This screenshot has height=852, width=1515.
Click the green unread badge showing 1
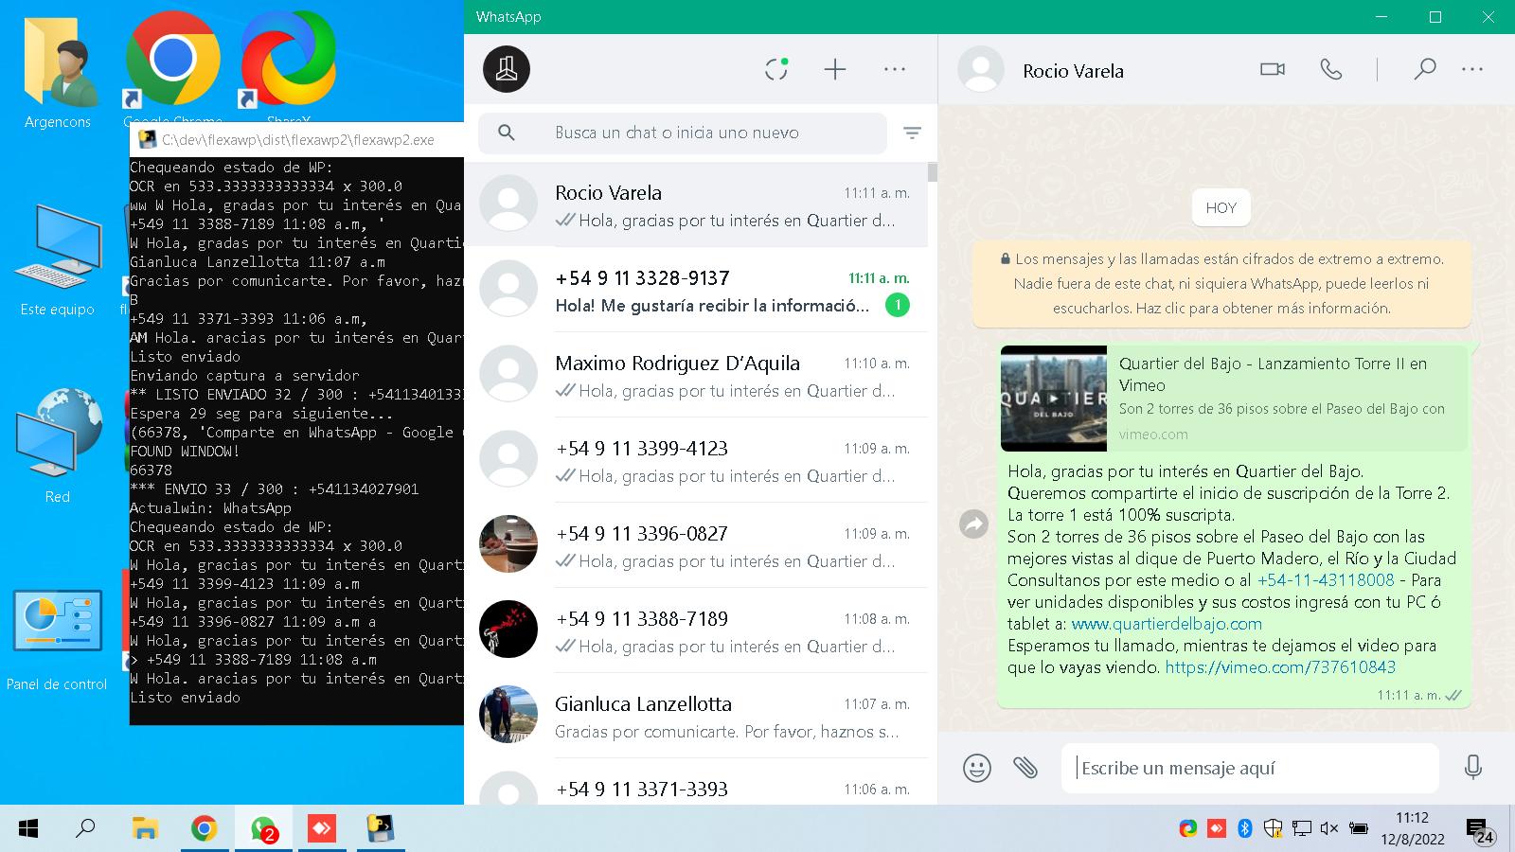897,305
